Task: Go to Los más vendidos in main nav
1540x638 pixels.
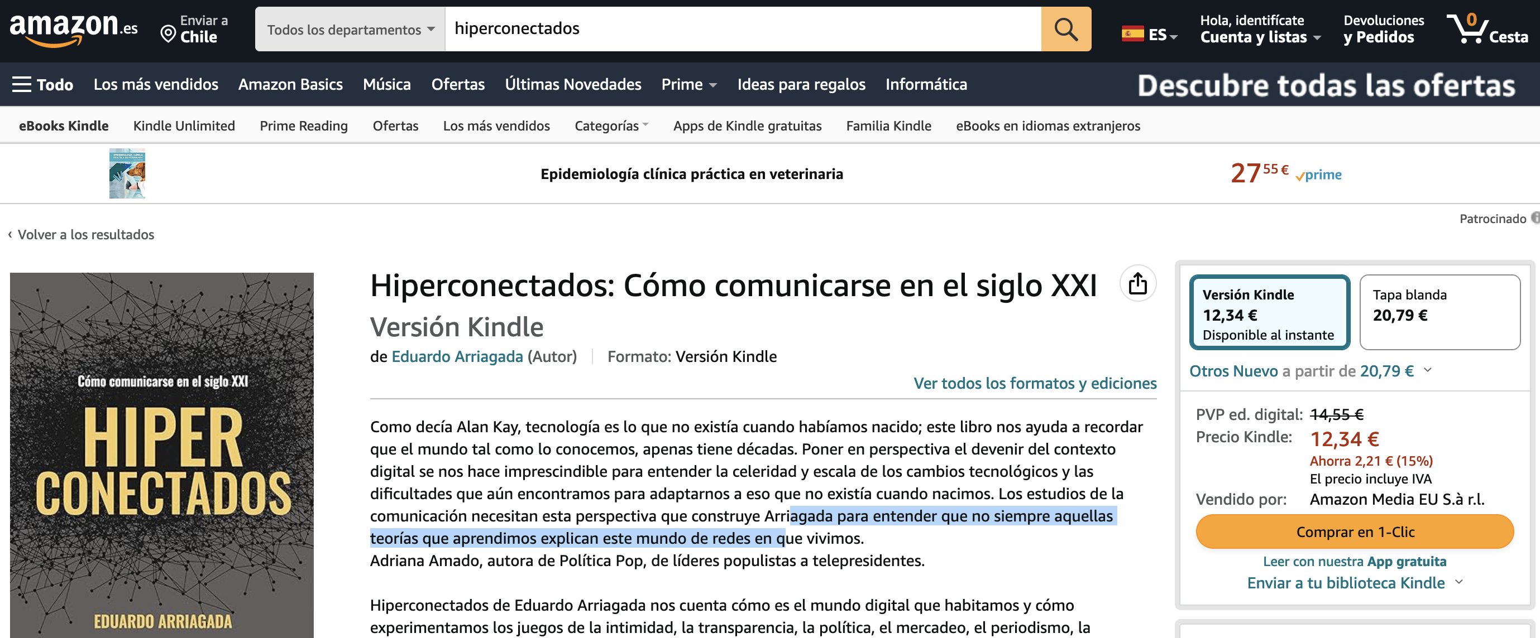Action: 156,84
